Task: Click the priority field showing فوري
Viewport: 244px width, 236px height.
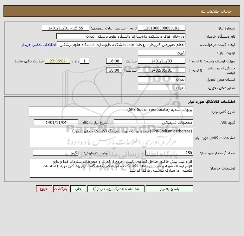Action: point(162,53)
